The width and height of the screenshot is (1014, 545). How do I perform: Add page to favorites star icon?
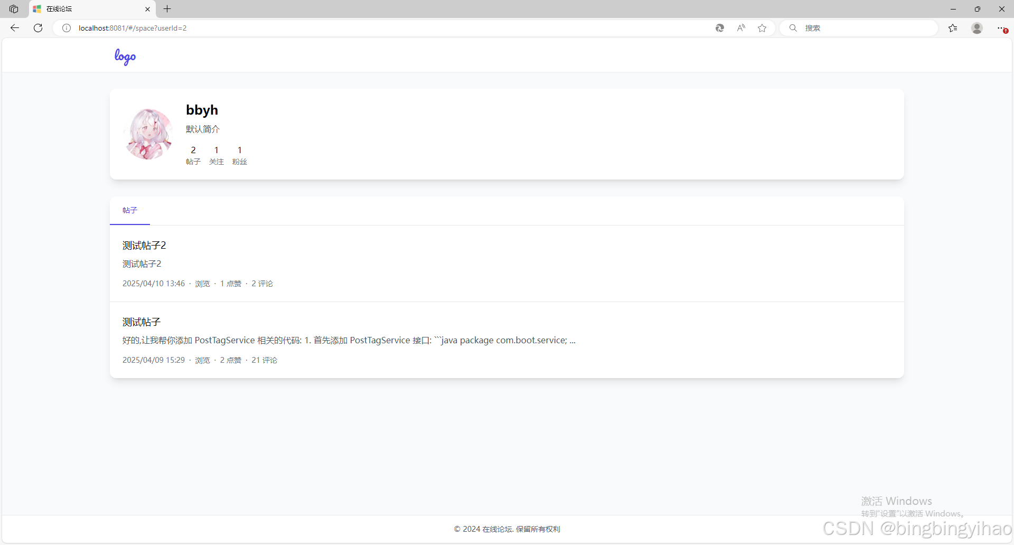(x=762, y=28)
